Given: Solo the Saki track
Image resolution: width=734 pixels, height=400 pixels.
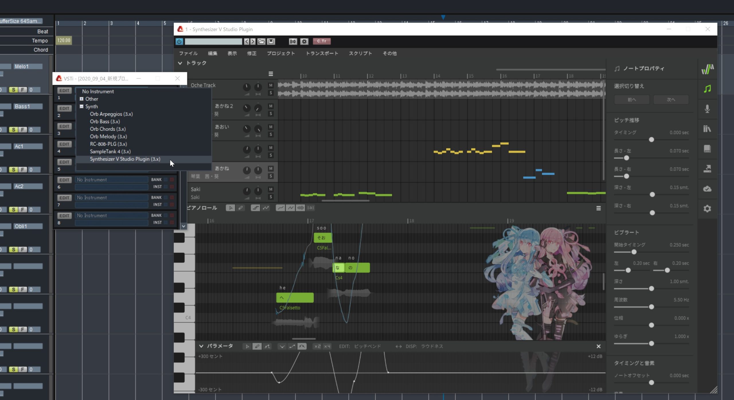Looking at the screenshot, I should [271, 197].
